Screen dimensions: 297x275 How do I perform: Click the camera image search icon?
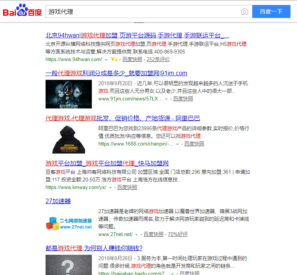[x=245, y=12]
